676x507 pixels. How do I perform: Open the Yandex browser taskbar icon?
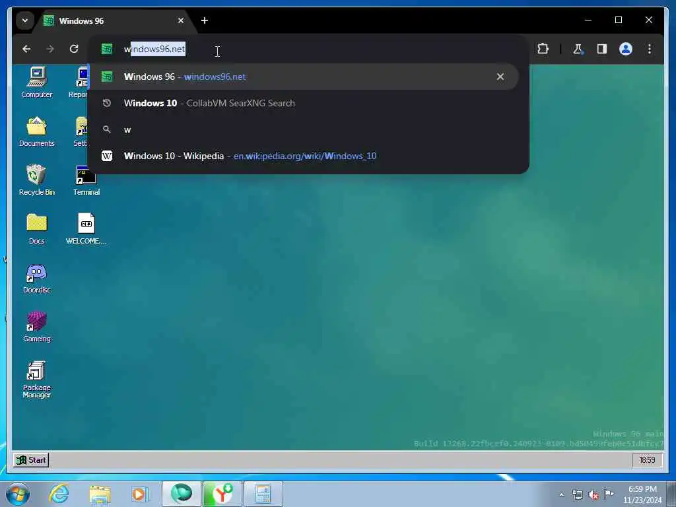(x=222, y=494)
